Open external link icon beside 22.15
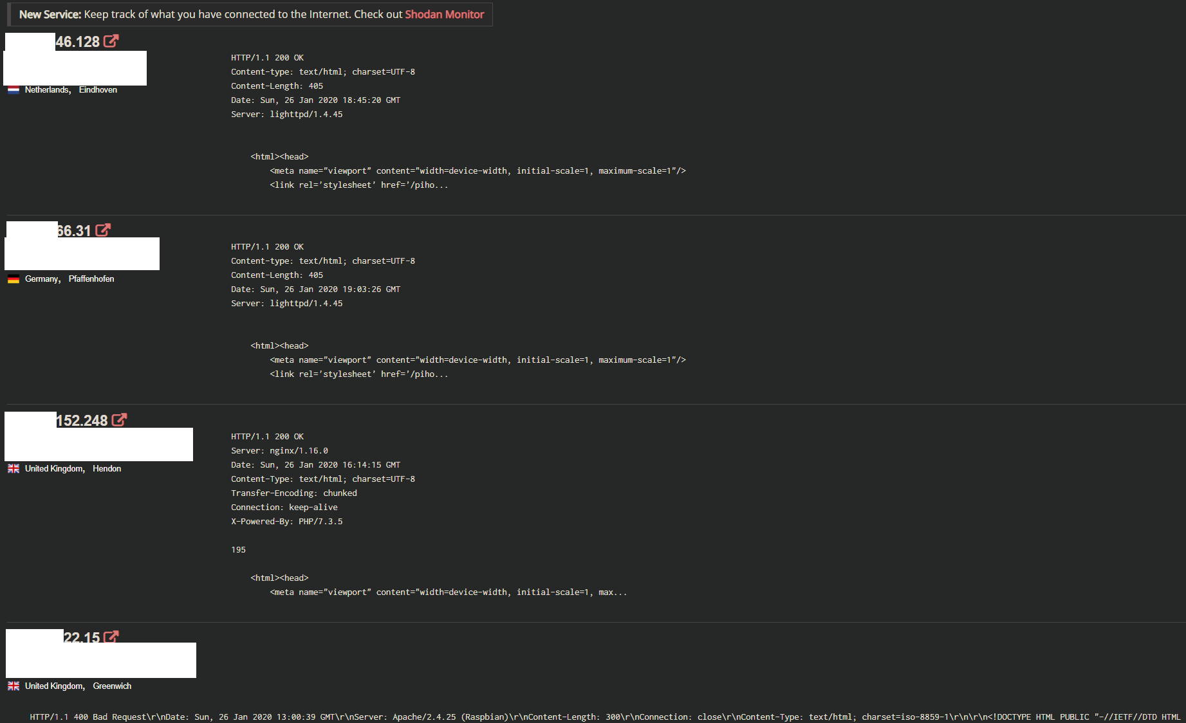Image resolution: width=1186 pixels, height=723 pixels. [111, 637]
